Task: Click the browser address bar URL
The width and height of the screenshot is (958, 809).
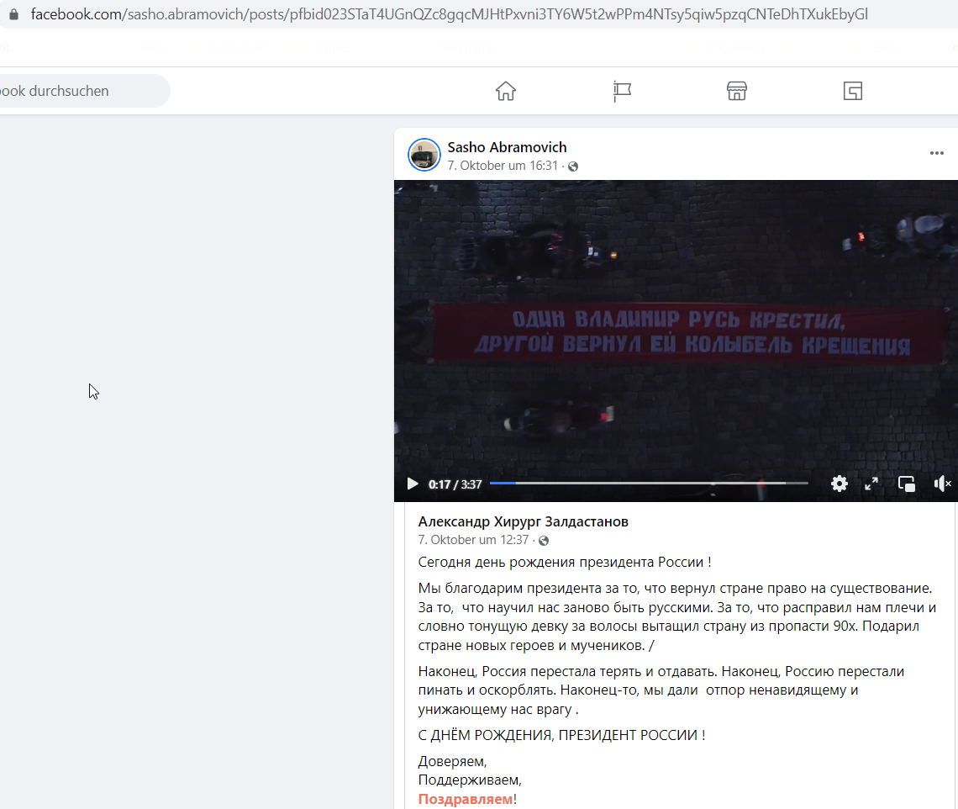Action: [449, 14]
